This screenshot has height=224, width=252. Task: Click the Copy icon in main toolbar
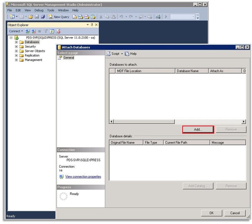tap(107, 17)
